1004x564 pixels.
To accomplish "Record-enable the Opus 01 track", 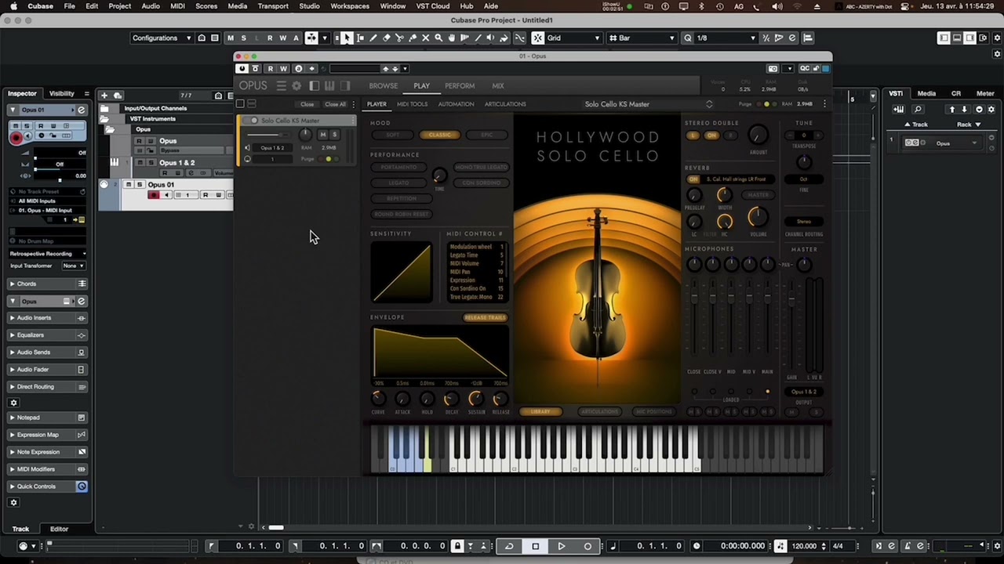I will point(154,195).
